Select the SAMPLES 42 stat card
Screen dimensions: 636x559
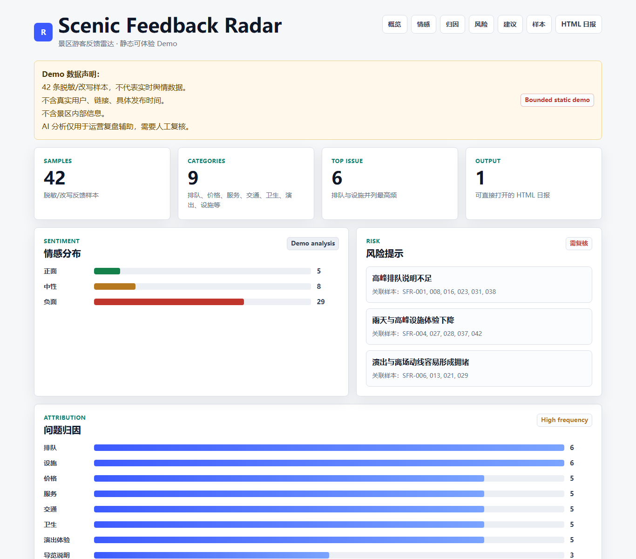[x=102, y=184]
